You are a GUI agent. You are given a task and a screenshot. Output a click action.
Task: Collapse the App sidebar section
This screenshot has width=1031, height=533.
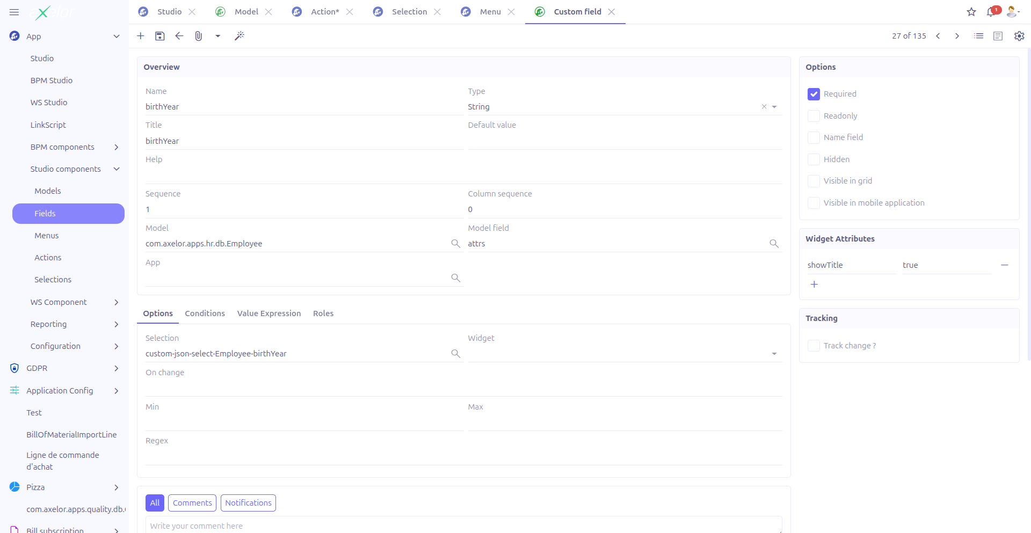pyautogui.click(x=117, y=36)
